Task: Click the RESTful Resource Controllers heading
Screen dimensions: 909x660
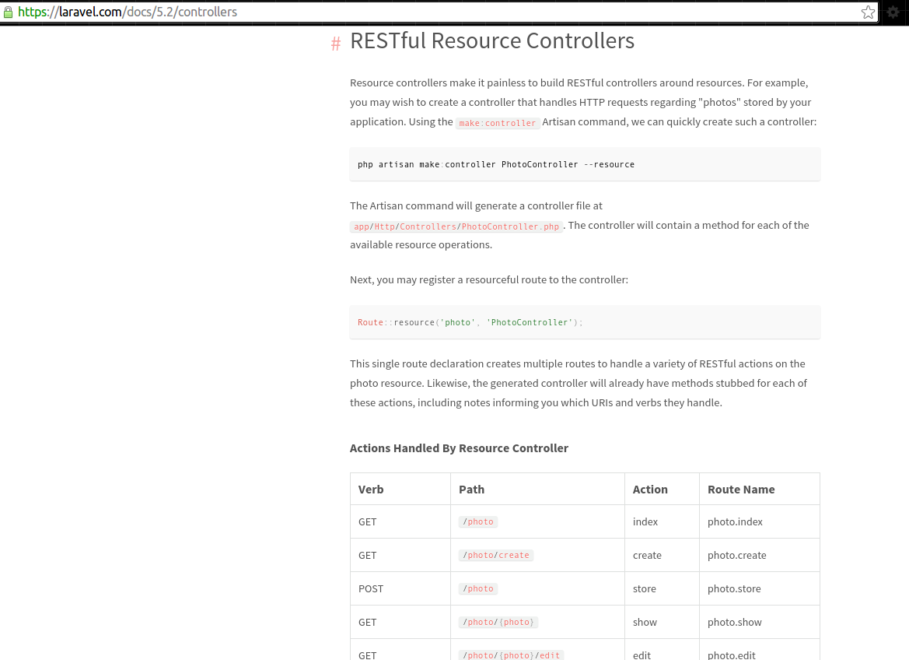Action: [x=492, y=40]
